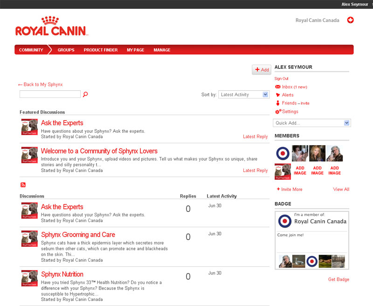Click the Add button
The width and height of the screenshot is (373, 306).
coord(262,70)
